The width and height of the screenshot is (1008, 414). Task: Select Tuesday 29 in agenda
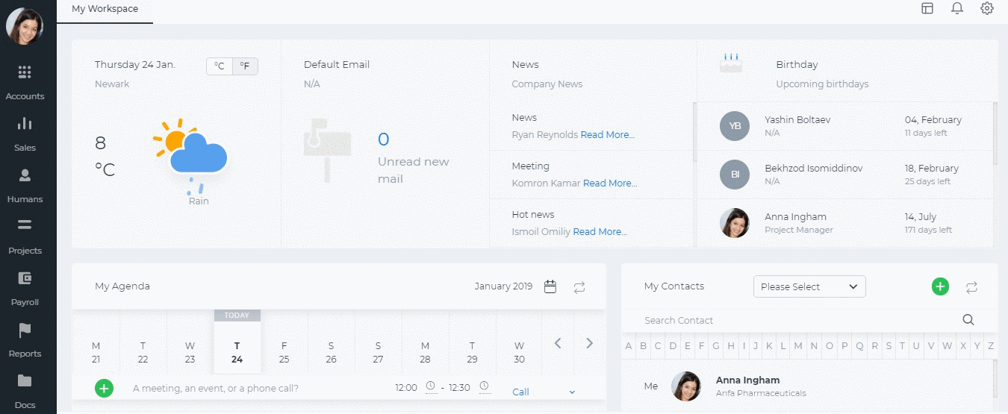coord(472,352)
